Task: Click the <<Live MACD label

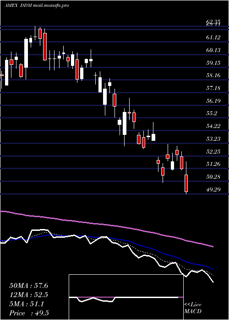Action: pos(193,308)
